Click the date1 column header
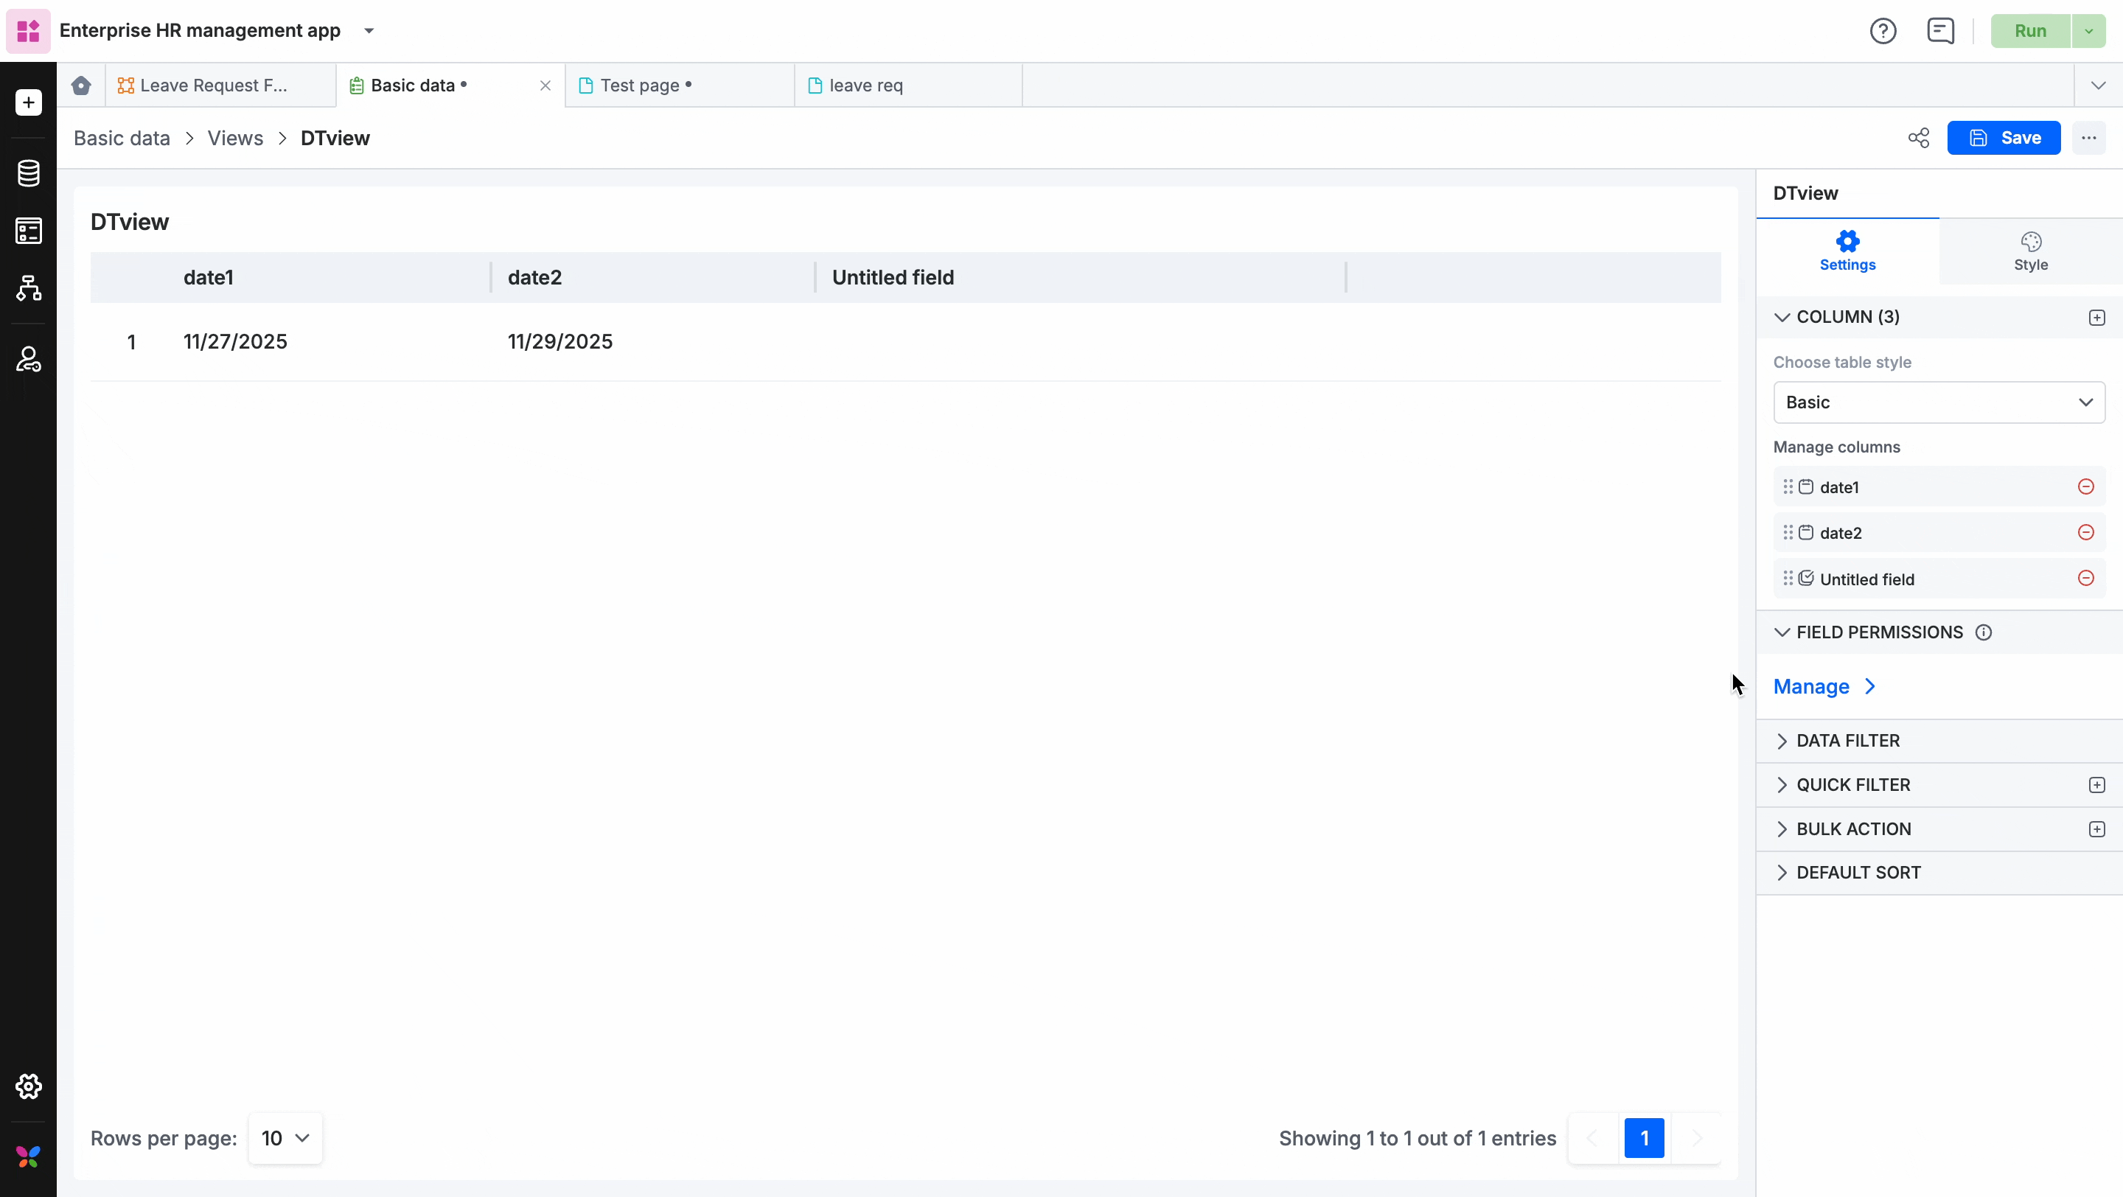Image resolution: width=2123 pixels, height=1197 pixels. 209,278
